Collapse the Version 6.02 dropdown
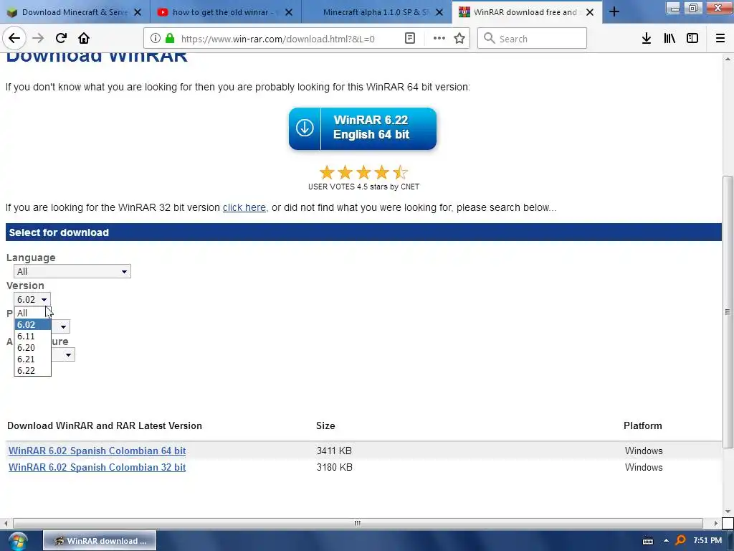Image resolution: width=734 pixels, height=551 pixels. [x=32, y=299]
